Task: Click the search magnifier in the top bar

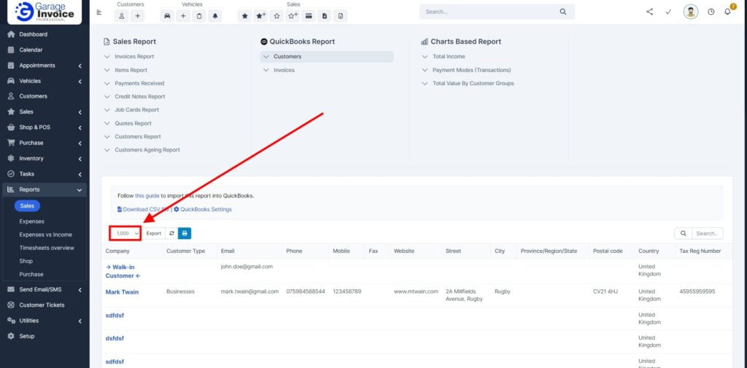Action: click(563, 12)
